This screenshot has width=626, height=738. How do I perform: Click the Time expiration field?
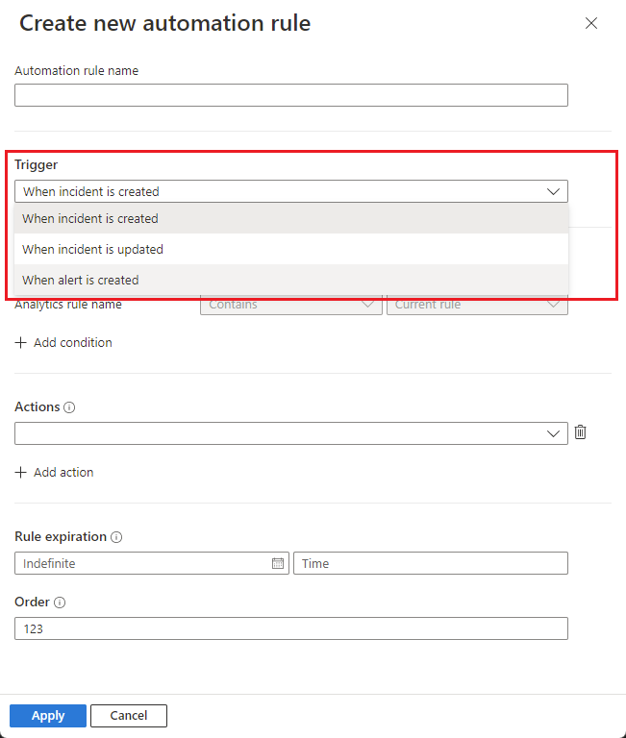pos(431,563)
